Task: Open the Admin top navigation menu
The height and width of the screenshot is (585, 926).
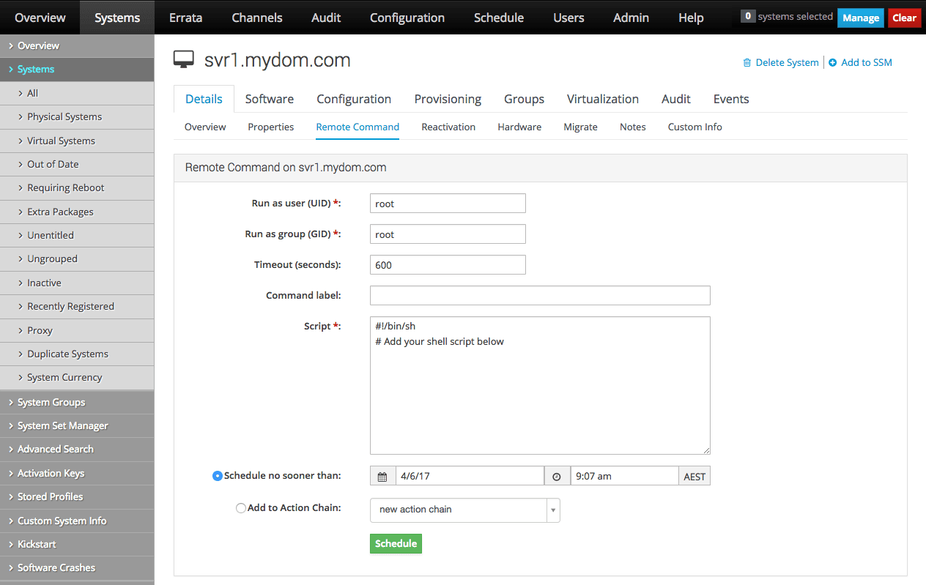Action: pyautogui.click(x=631, y=18)
